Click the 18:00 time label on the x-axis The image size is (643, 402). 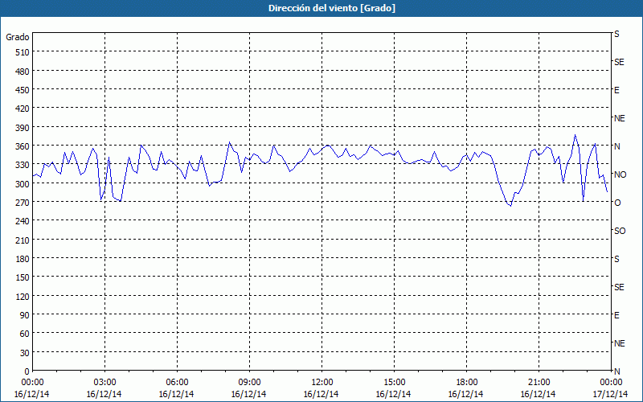tap(467, 383)
